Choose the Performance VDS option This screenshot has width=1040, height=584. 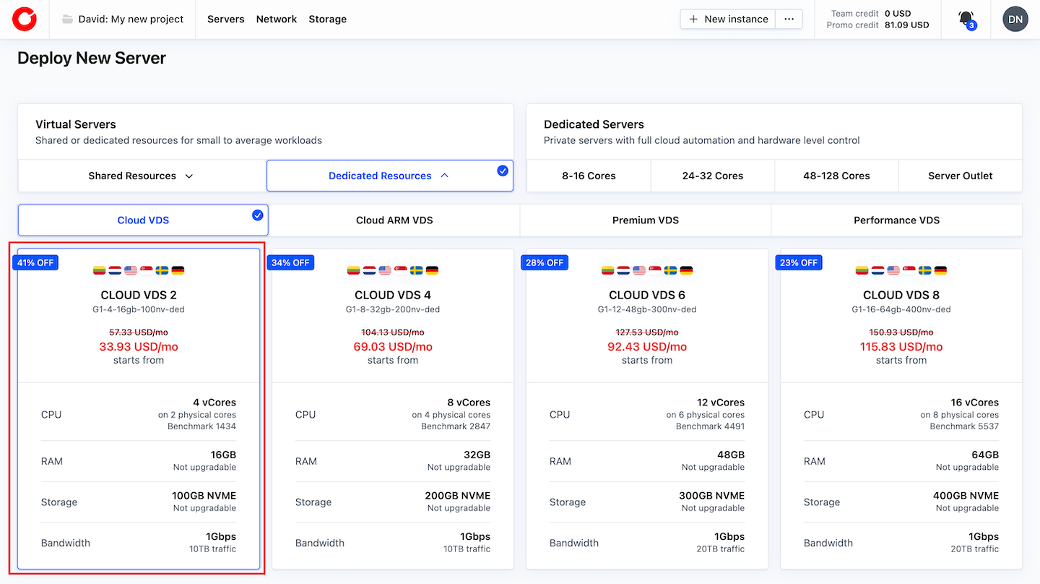896,220
